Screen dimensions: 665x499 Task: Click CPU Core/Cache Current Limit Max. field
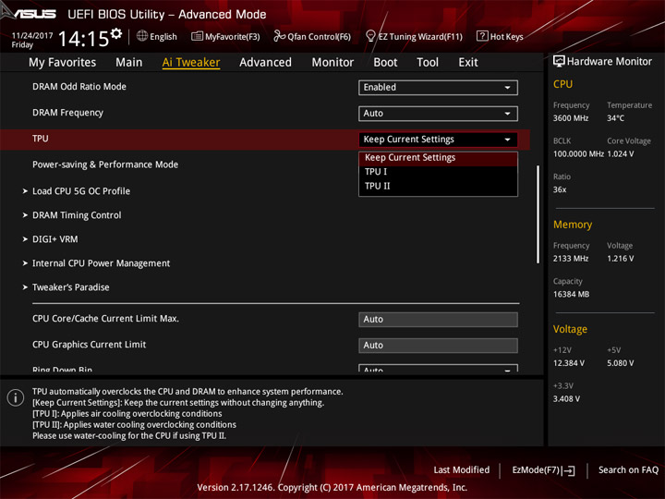tap(438, 320)
